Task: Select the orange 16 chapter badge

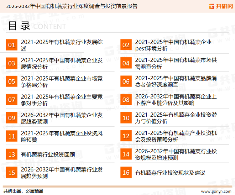Action: [126, 172]
